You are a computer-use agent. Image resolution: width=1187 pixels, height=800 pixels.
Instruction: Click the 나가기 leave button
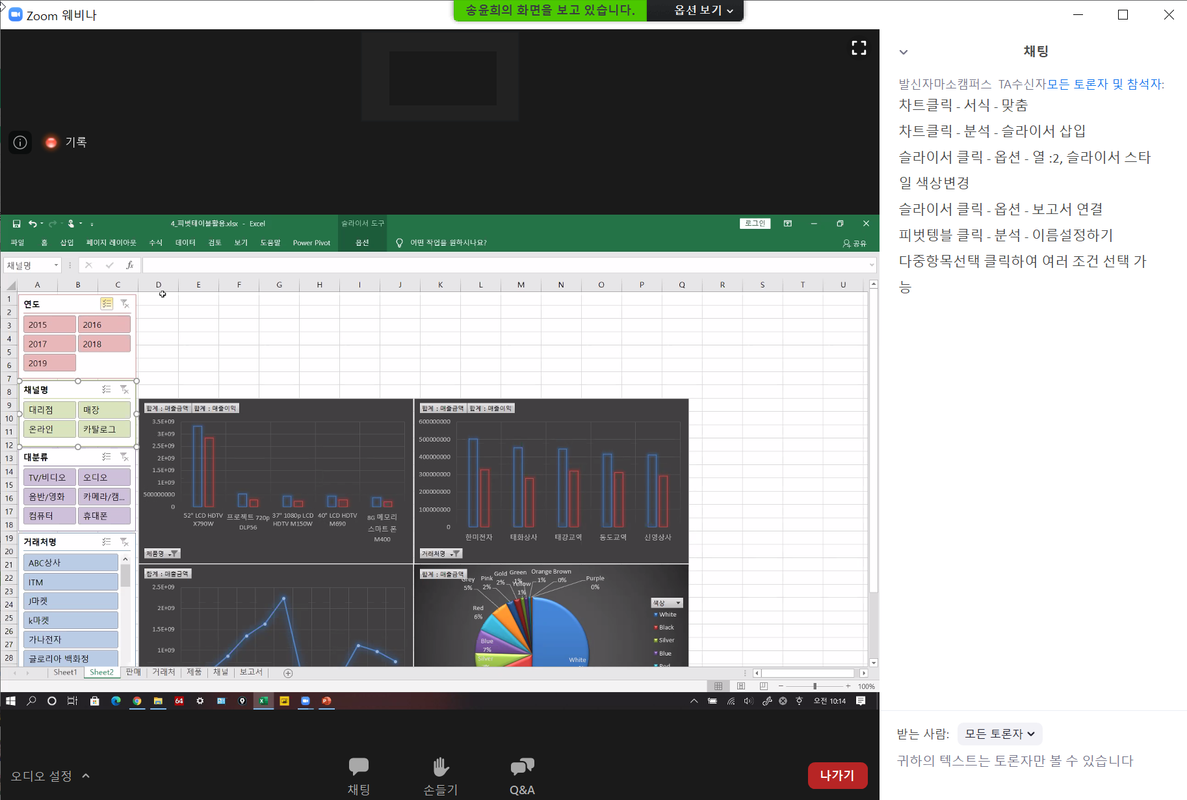point(837,775)
